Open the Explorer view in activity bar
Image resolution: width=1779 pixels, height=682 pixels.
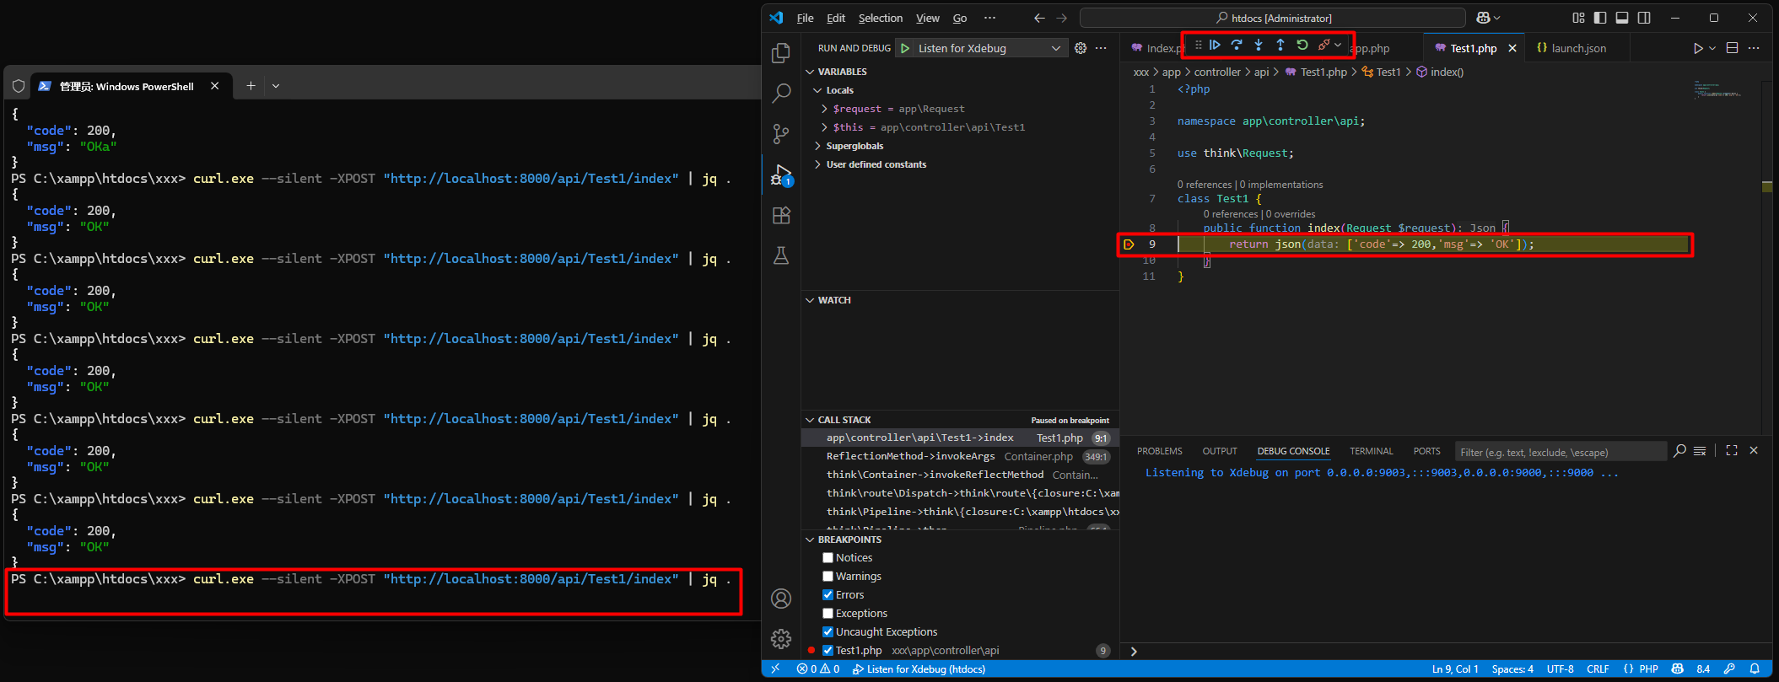click(x=781, y=53)
